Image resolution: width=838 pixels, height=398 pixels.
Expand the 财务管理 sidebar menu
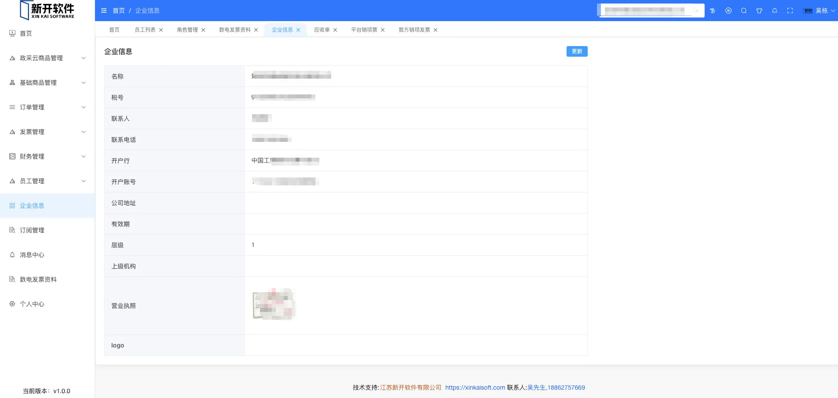pyautogui.click(x=48, y=156)
